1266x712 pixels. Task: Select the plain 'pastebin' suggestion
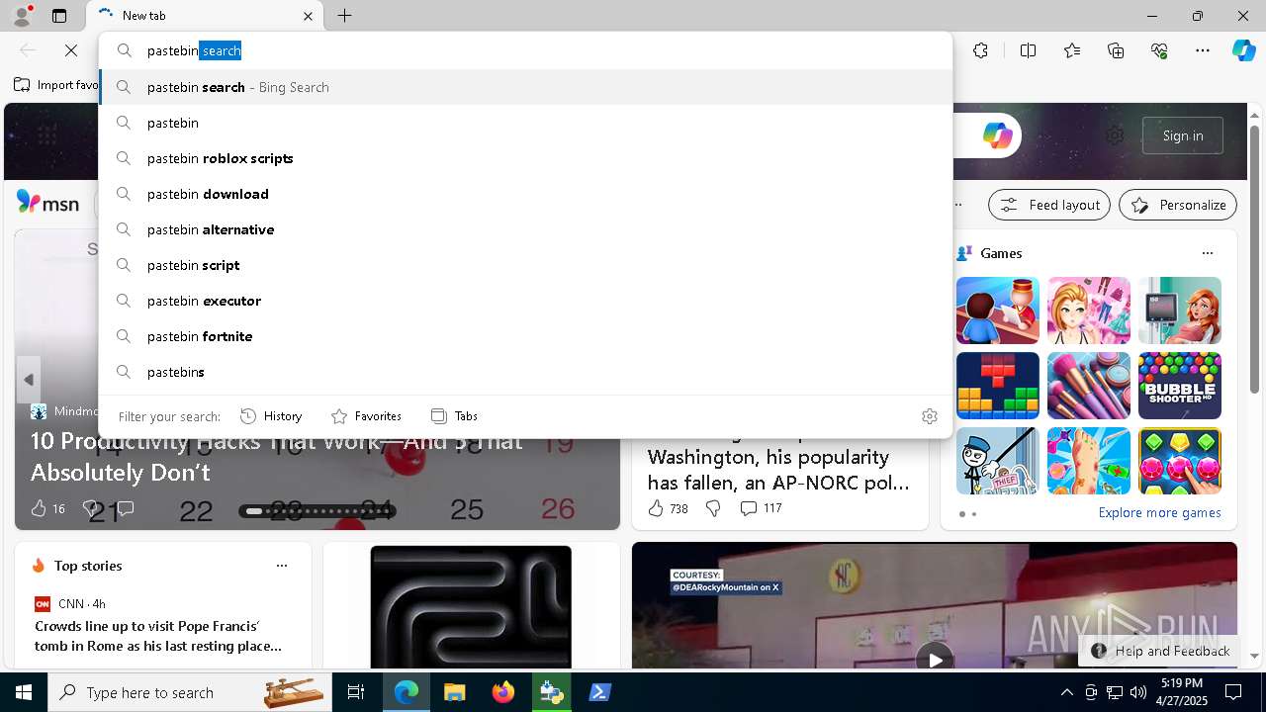[x=525, y=123]
